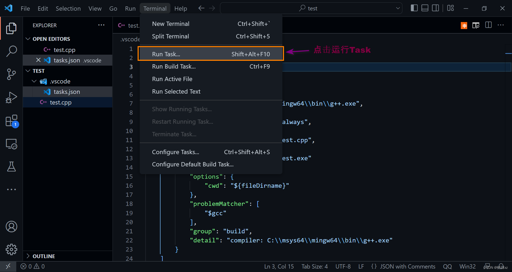The image size is (512, 272).
Task: Select Run Task... menu entry
Action: point(211,54)
